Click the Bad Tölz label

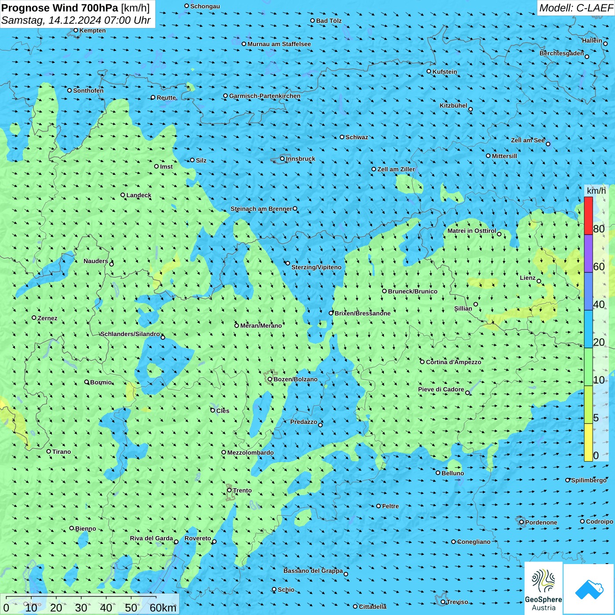329,21
